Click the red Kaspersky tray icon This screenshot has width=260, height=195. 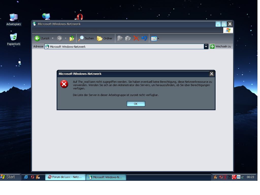tap(234, 177)
